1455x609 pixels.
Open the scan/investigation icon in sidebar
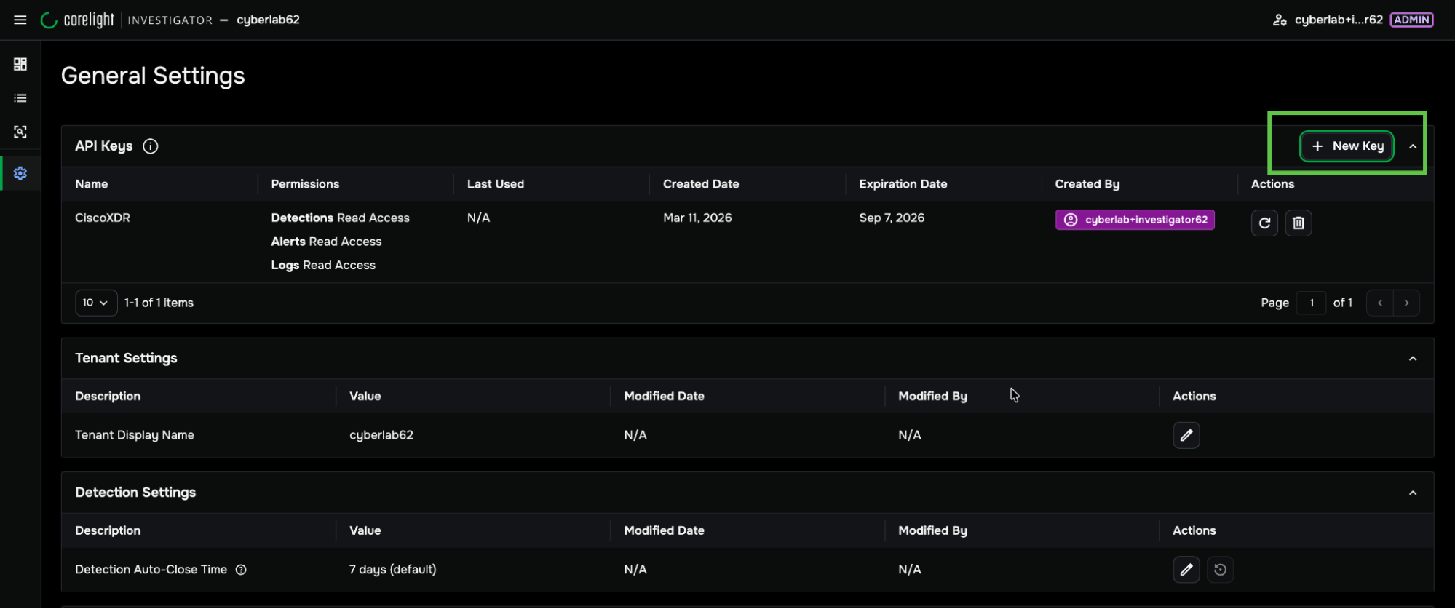[x=20, y=132]
